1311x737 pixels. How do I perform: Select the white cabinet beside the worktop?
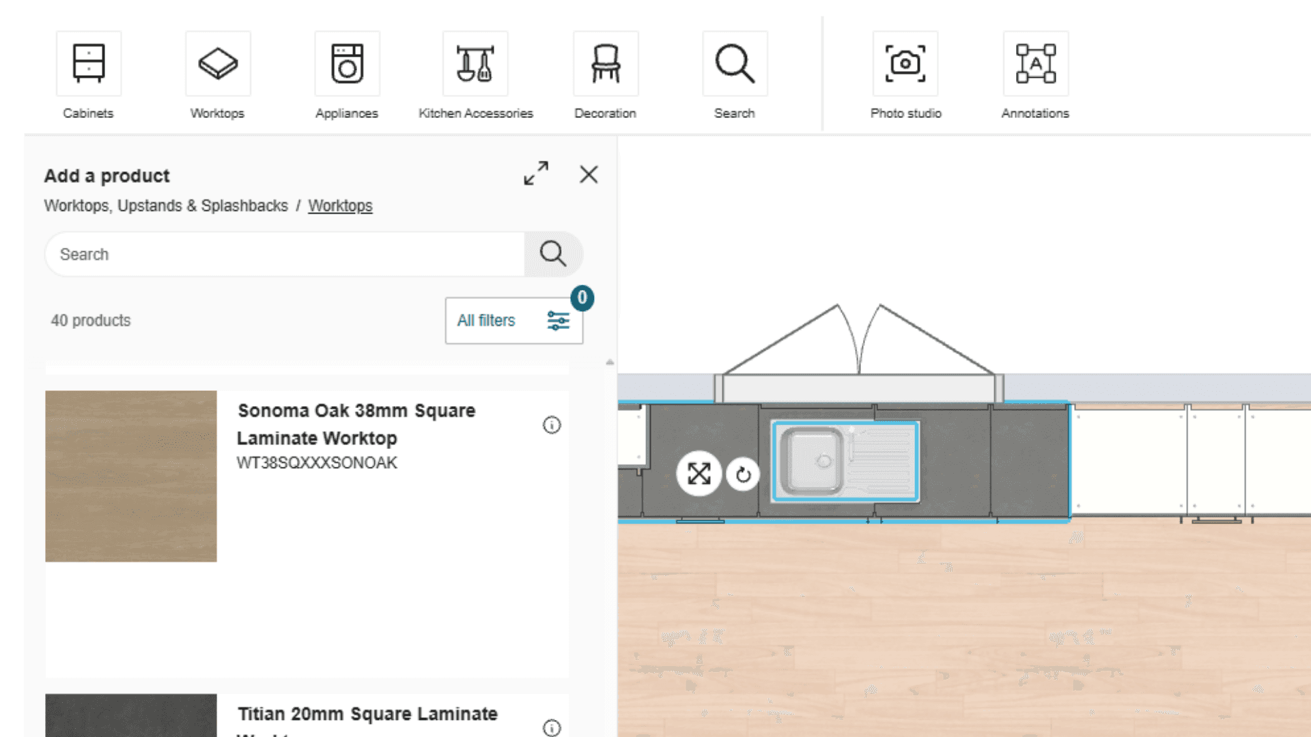pyautogui.click(x=1130, y=461)
